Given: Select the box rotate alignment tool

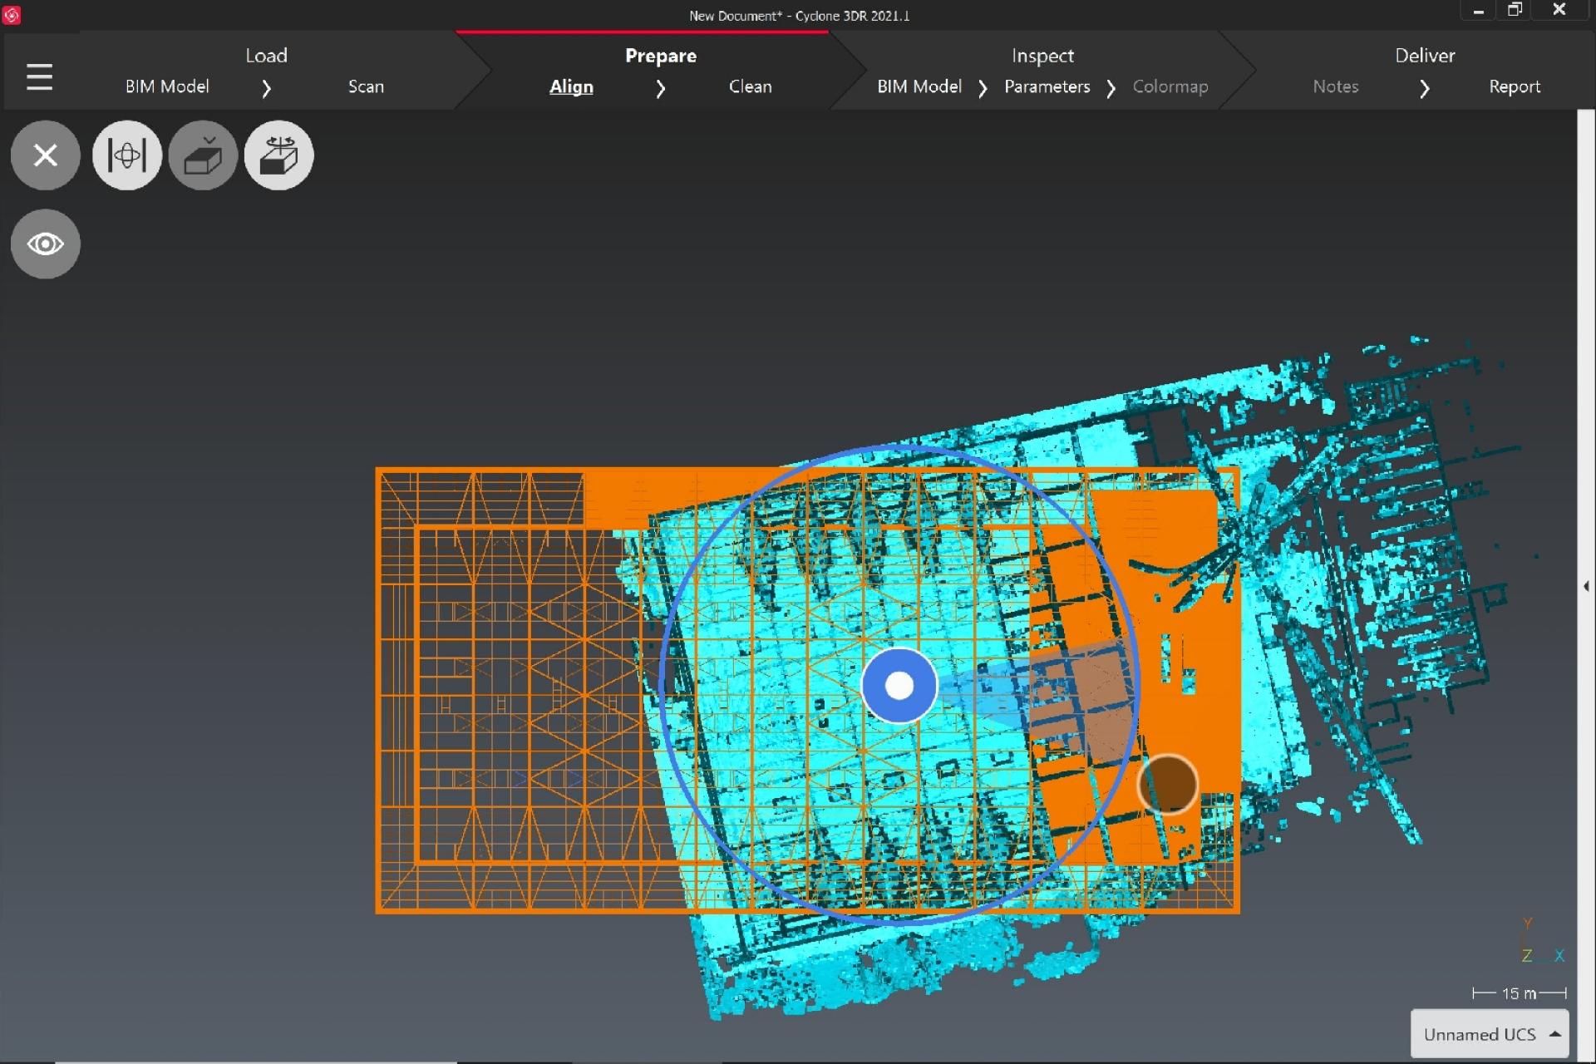Looking at the screenshot, I should [x=279, y=155].
